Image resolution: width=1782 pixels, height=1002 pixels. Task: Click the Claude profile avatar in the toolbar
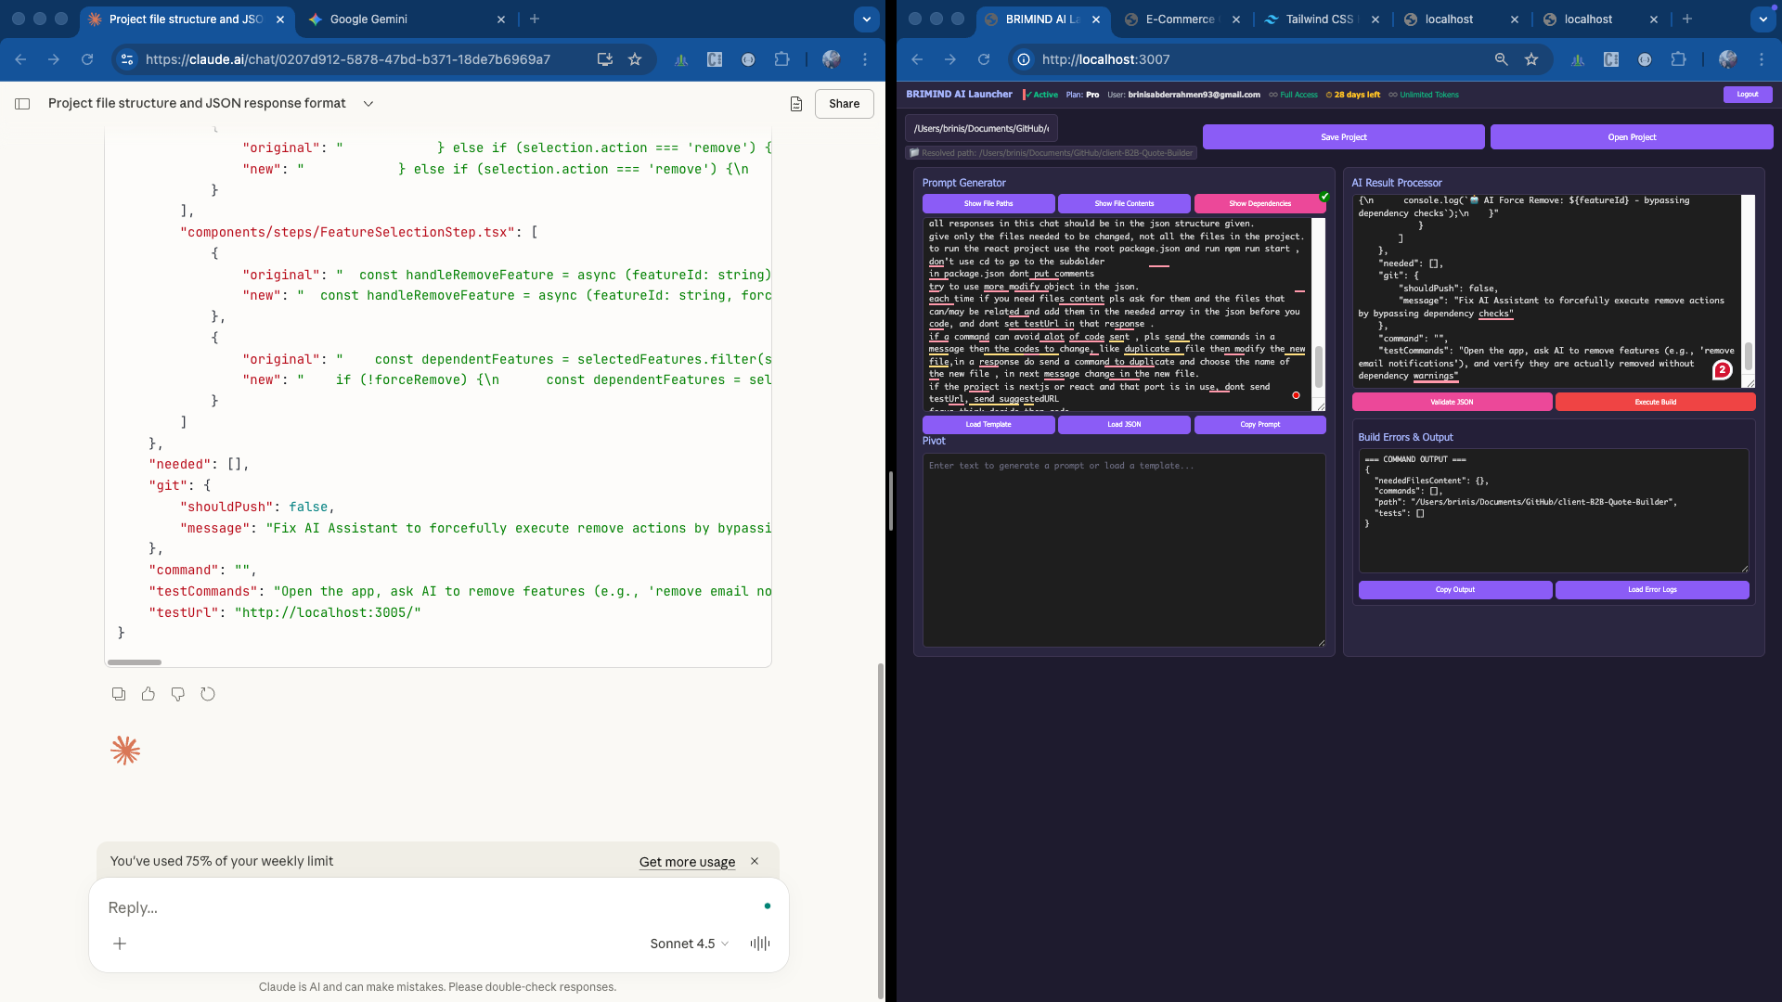coord(831,58)
